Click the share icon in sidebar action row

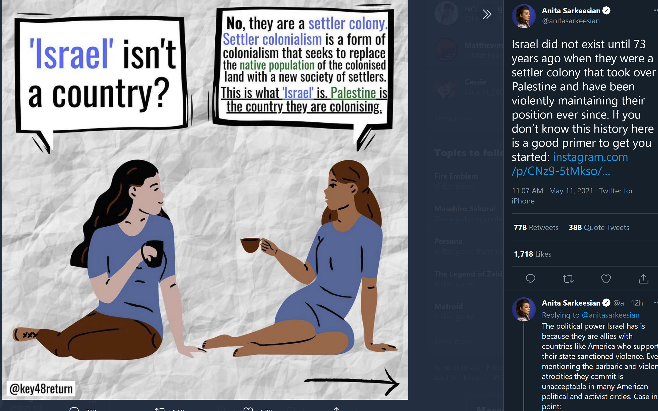coord(643,279)
